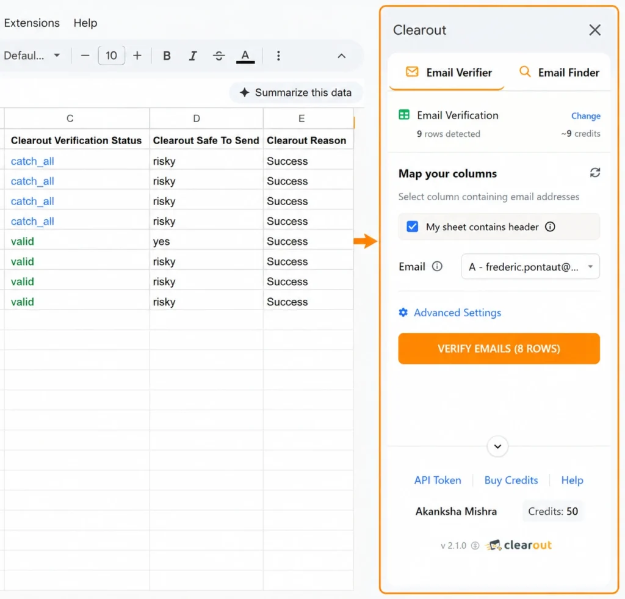Image resolution: width=625 pixels, height=599 pixels.
Task: Apply strikethrough formatting
Action: [219, 56]
